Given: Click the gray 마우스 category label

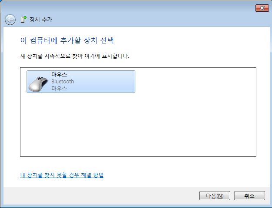Looking at the screenshot, I should [x=59, y=89].
